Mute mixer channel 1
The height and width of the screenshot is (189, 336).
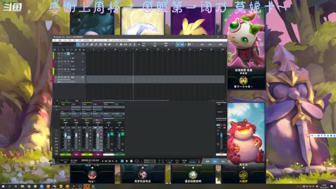pyautogui.click(x=69, y=130)
